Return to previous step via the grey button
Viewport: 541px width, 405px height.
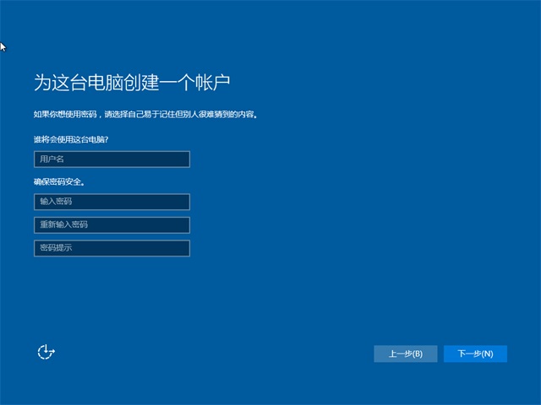pyautogui.click(x=406, y=354)
